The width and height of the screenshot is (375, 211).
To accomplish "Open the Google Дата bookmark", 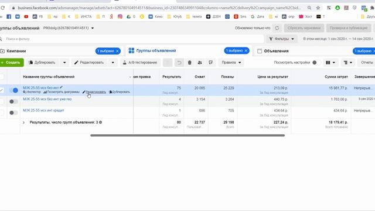I will (x=258, y=16).
